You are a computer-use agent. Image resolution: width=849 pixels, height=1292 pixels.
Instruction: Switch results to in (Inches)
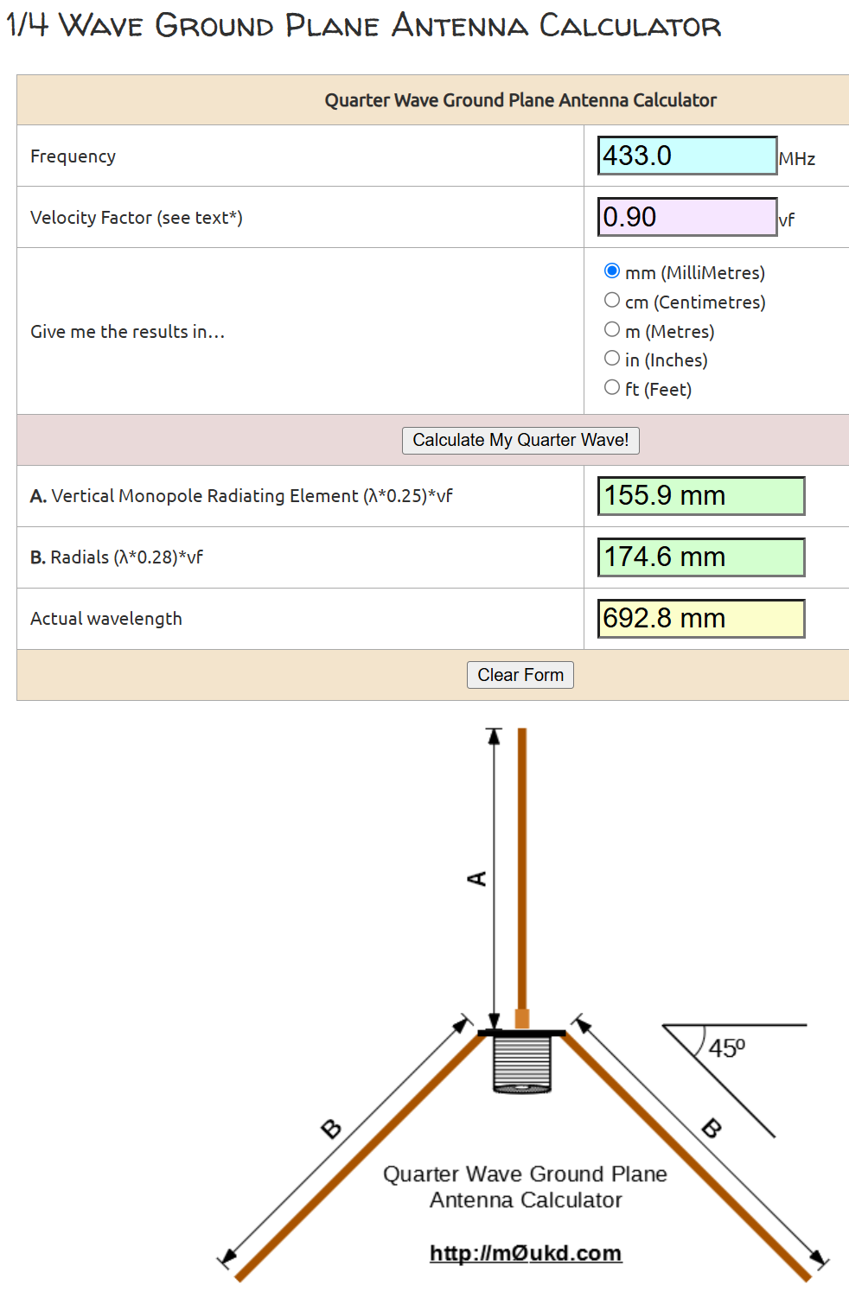tap(612, 359)
